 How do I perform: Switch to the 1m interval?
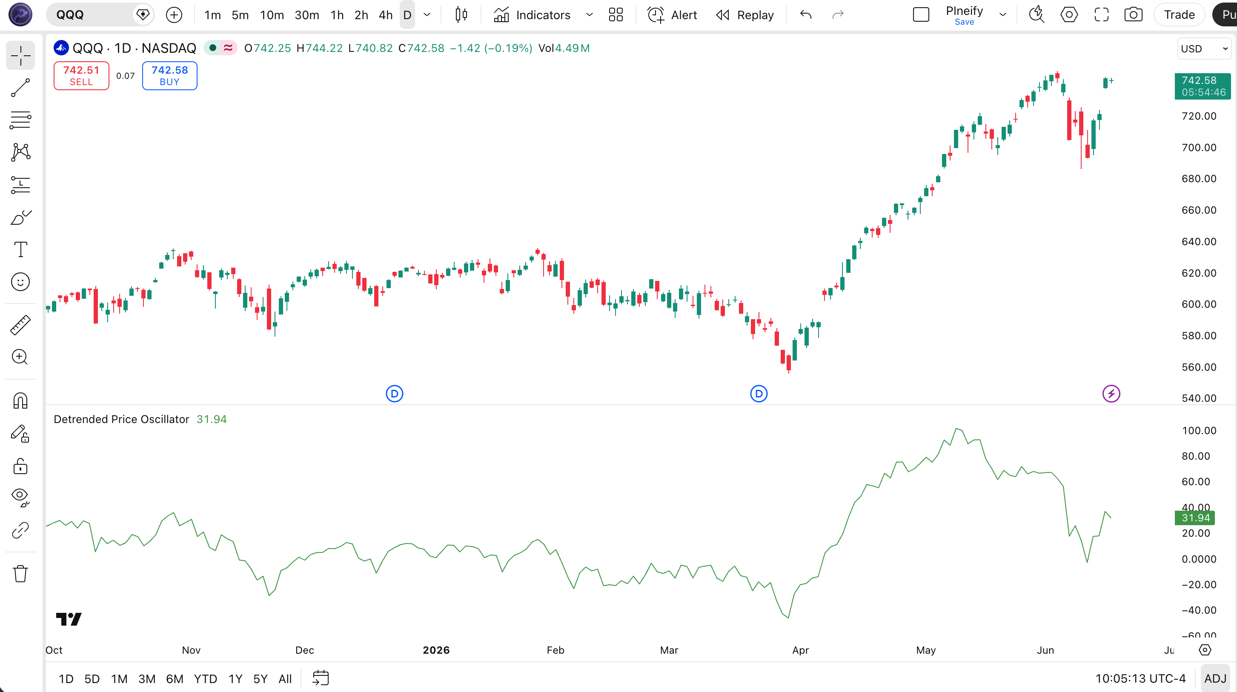pyautogui.click(x=213, y=15)
